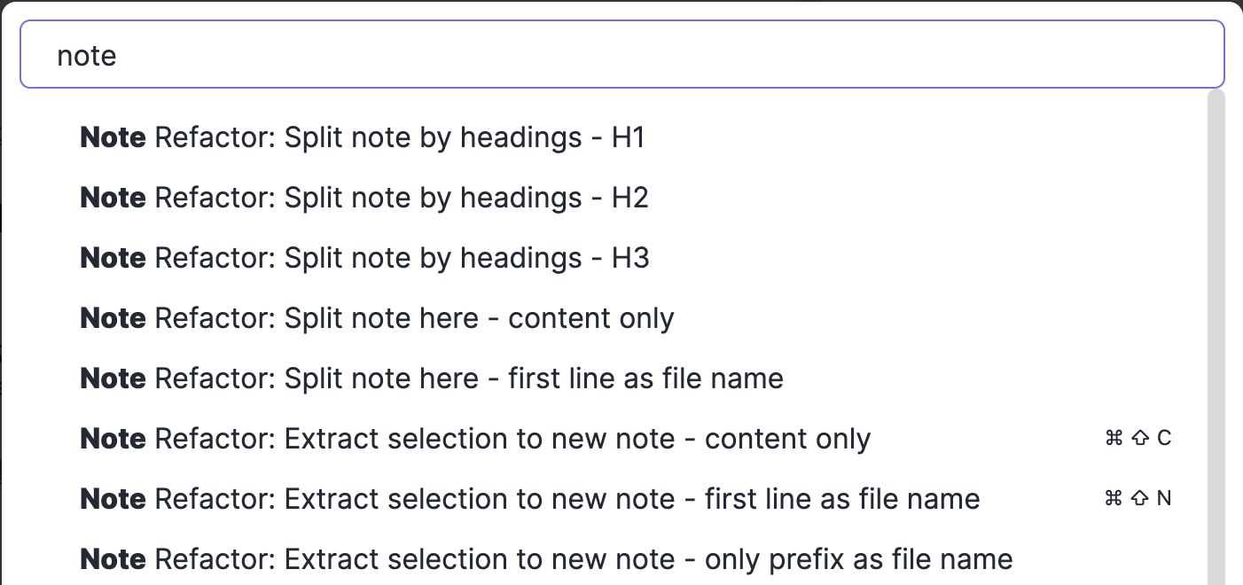
Task: Run Split note here - content only
Action: 377,318
